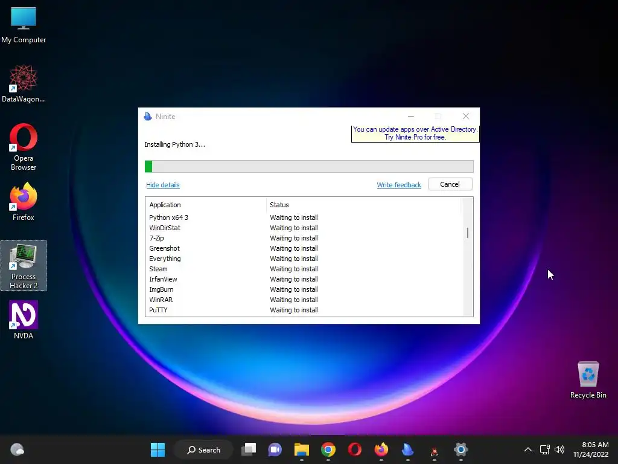Click the Ninite logo in the title bar

pos(148,117)
